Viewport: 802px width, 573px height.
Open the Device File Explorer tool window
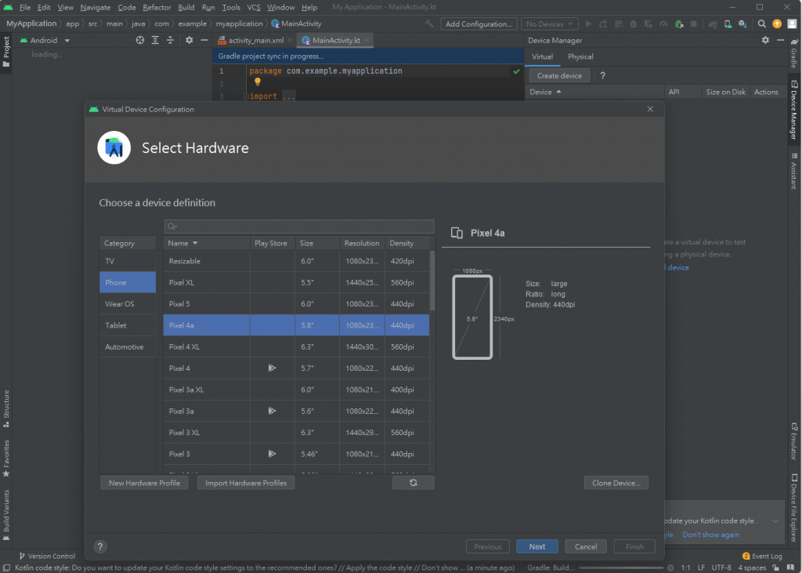tap(794, 508)
